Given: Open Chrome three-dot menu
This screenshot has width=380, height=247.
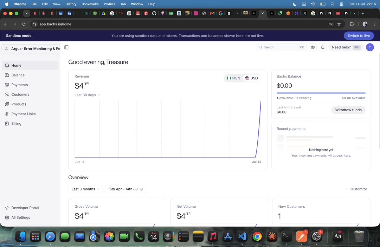Looking at the screenshot, I should tap(374, 24).
